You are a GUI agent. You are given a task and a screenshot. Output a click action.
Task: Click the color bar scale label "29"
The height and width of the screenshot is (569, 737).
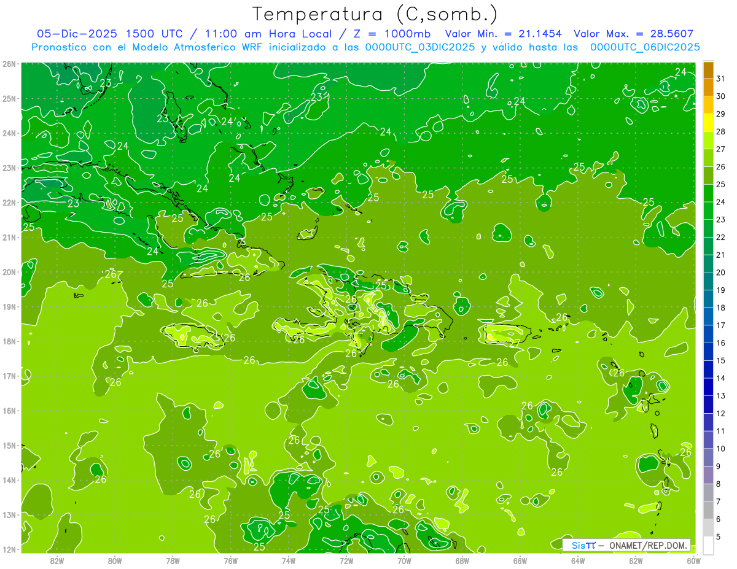click(x=721, y=114)
